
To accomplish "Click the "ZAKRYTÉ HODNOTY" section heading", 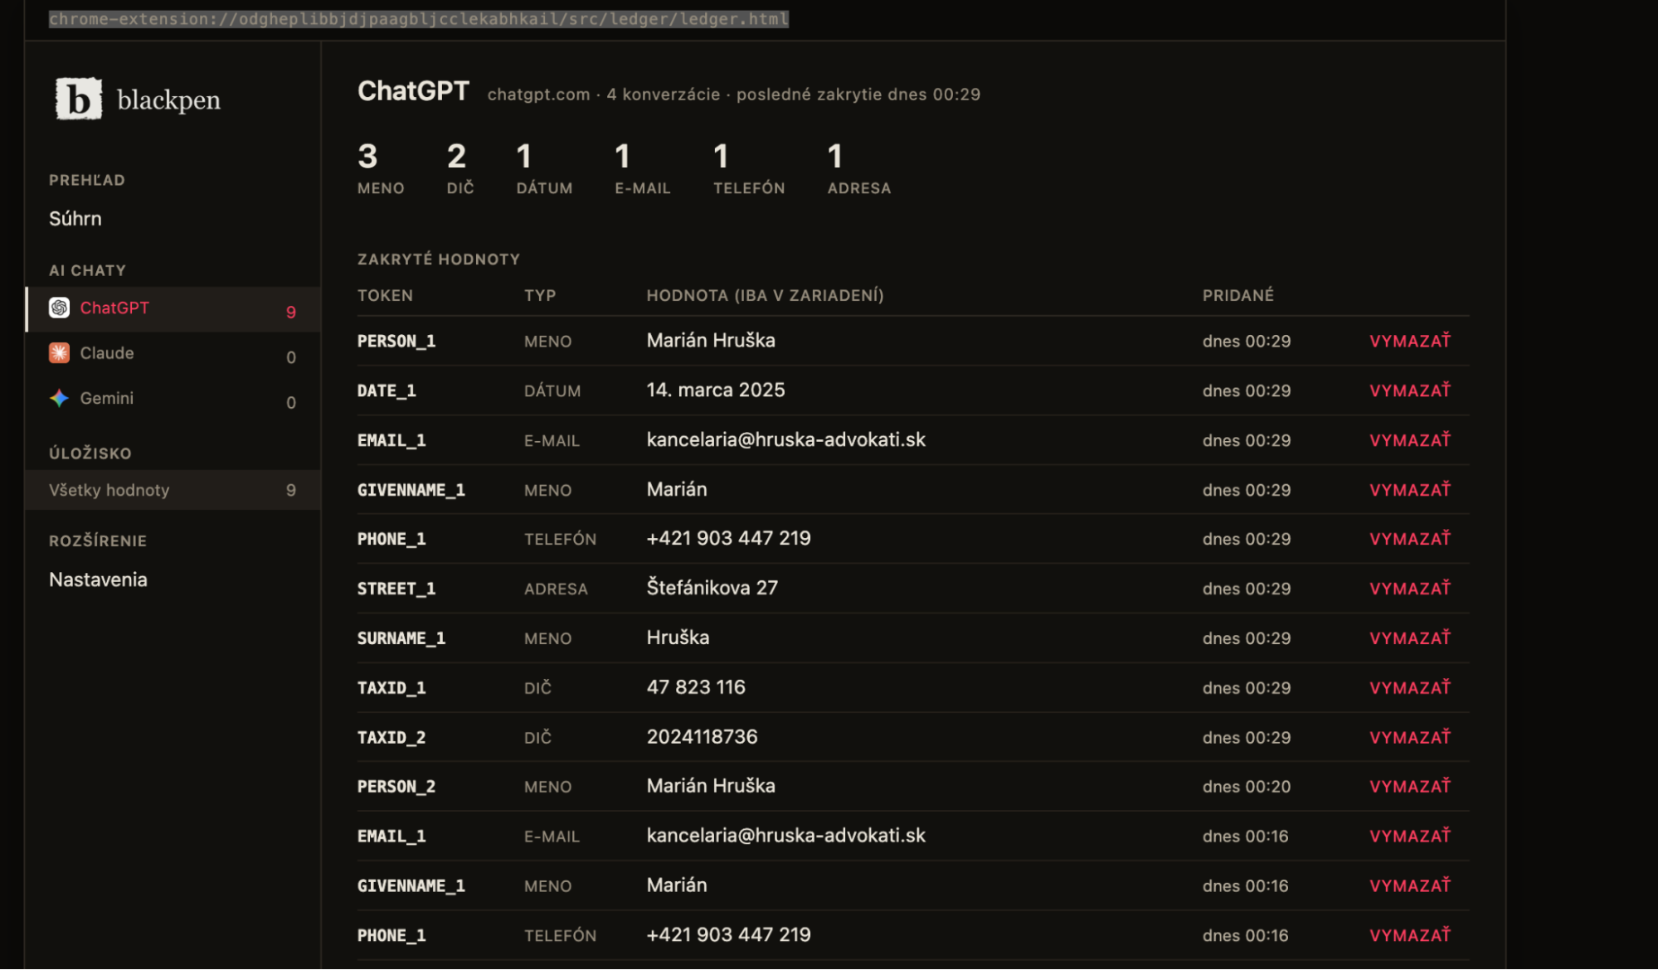I will (439, 259).
